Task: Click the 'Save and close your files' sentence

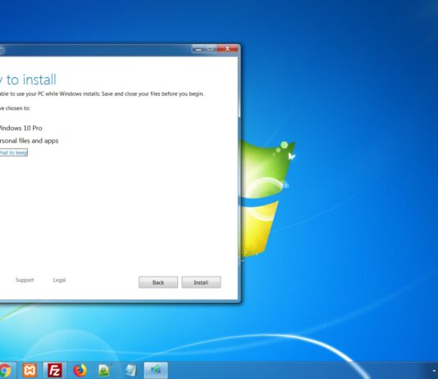Action: coord(153,94)
